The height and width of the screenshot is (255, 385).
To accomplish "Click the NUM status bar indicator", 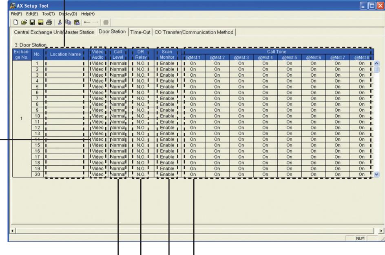I will tap(360, 238).
